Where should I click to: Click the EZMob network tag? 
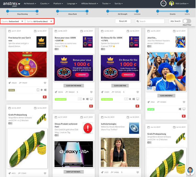coord(11,90)
